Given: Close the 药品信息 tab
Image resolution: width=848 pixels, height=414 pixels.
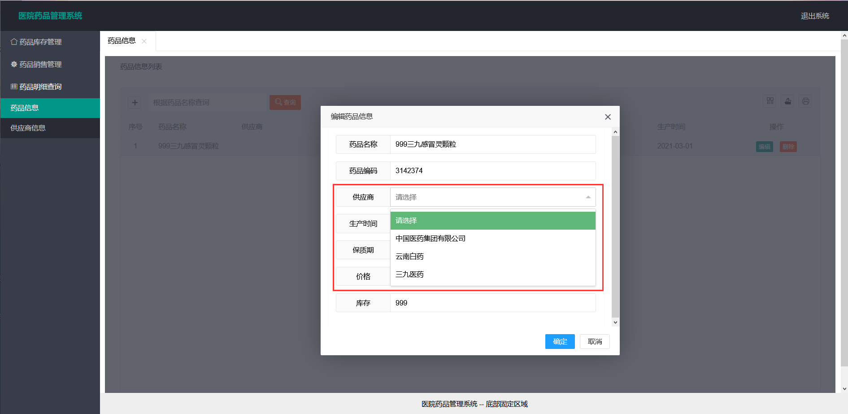Looking at the screenshot, I should (144, 41).
